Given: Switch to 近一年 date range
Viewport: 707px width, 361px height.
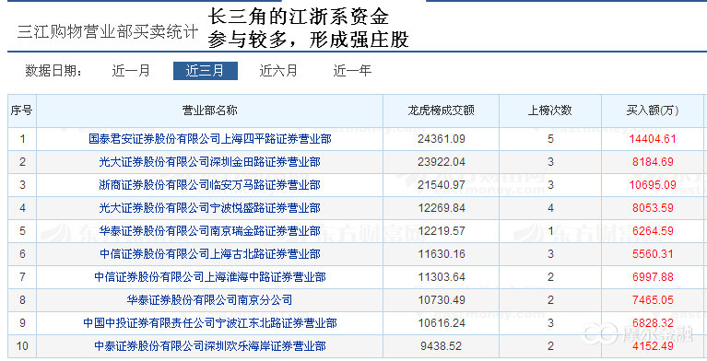Looking at the screenshot, I should (x=352, y=71).
